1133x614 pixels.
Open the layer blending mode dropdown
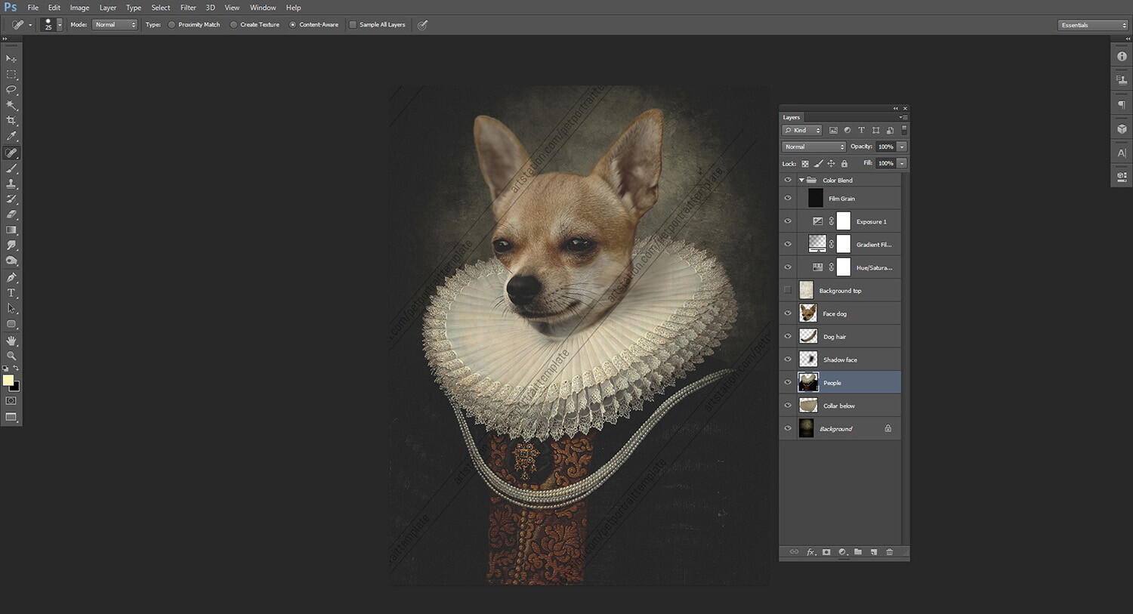(x=813, y=146)
